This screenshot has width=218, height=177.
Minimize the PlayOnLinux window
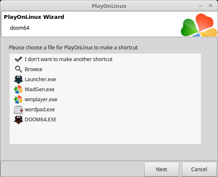200,6
